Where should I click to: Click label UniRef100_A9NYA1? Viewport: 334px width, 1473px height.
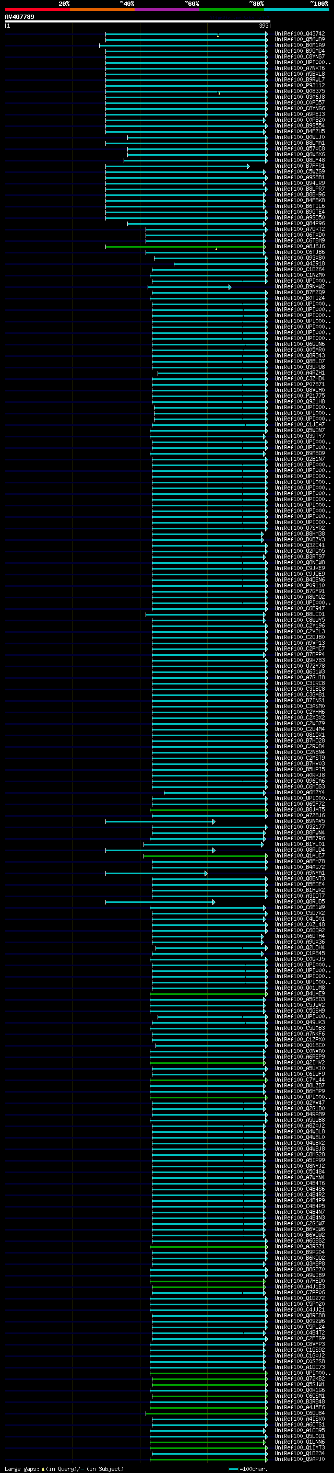click(300, 873)
